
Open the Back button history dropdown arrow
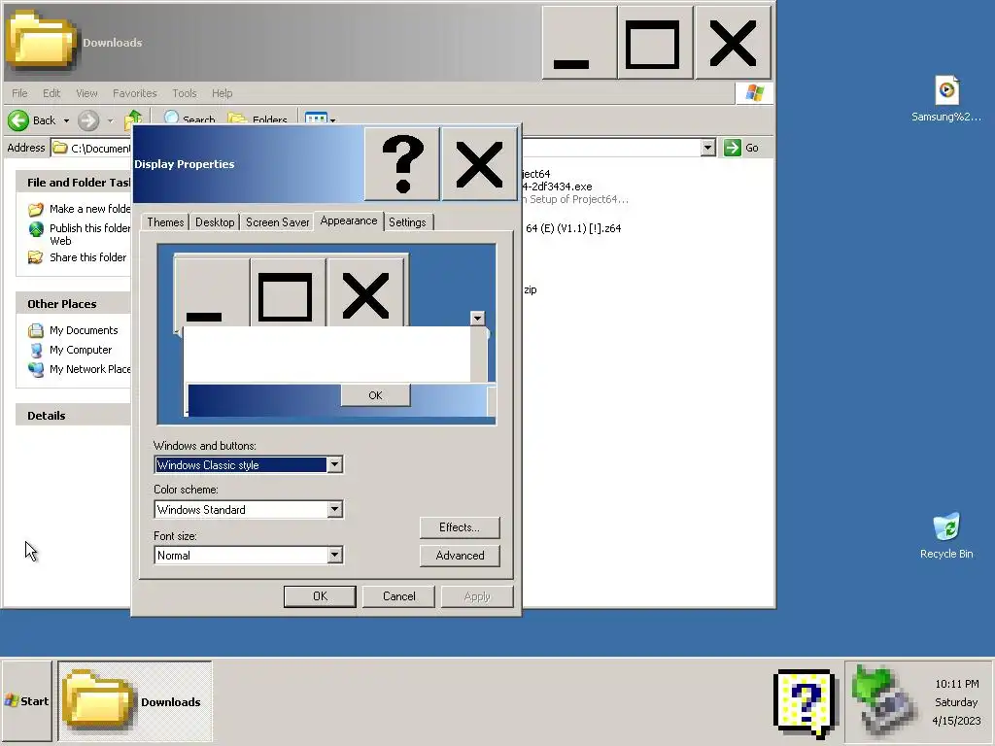tap(66, 119)
